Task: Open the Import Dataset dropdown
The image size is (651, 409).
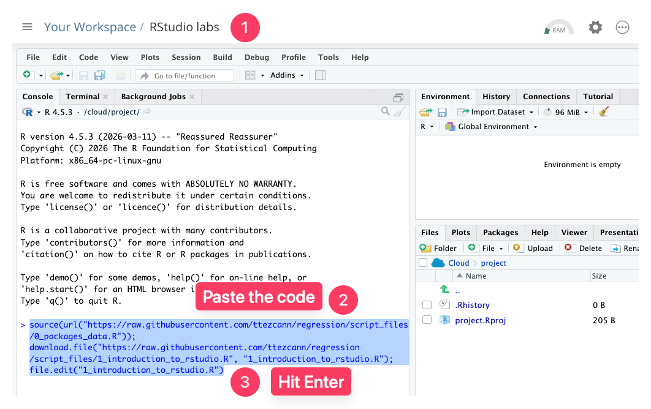Action: click(x=495, y=112)
